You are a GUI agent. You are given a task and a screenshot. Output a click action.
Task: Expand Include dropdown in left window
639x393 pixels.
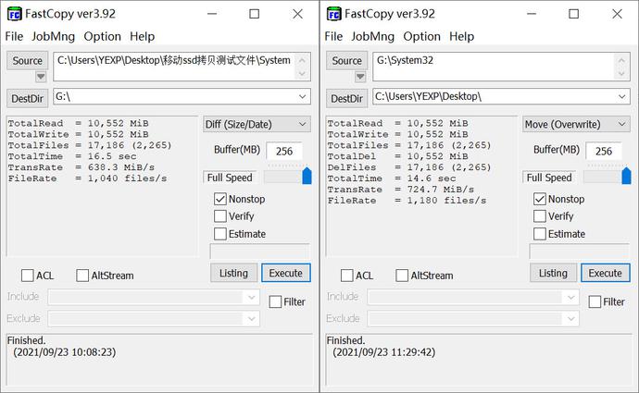point(252,297)
